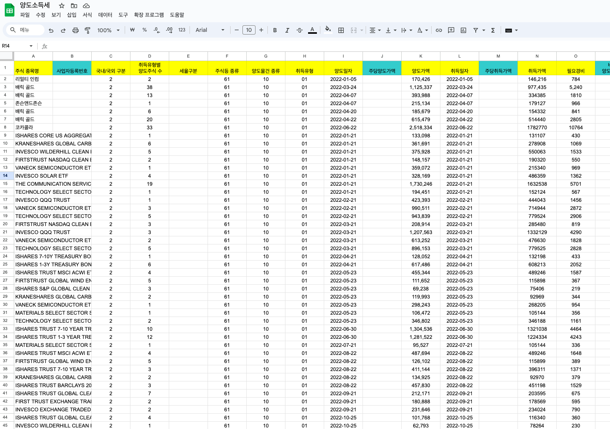Open the text color picker

click(x=312, y=30)
